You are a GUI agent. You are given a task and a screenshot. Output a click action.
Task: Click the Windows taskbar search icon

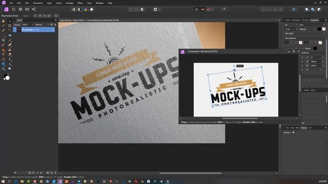pos(9,181)
